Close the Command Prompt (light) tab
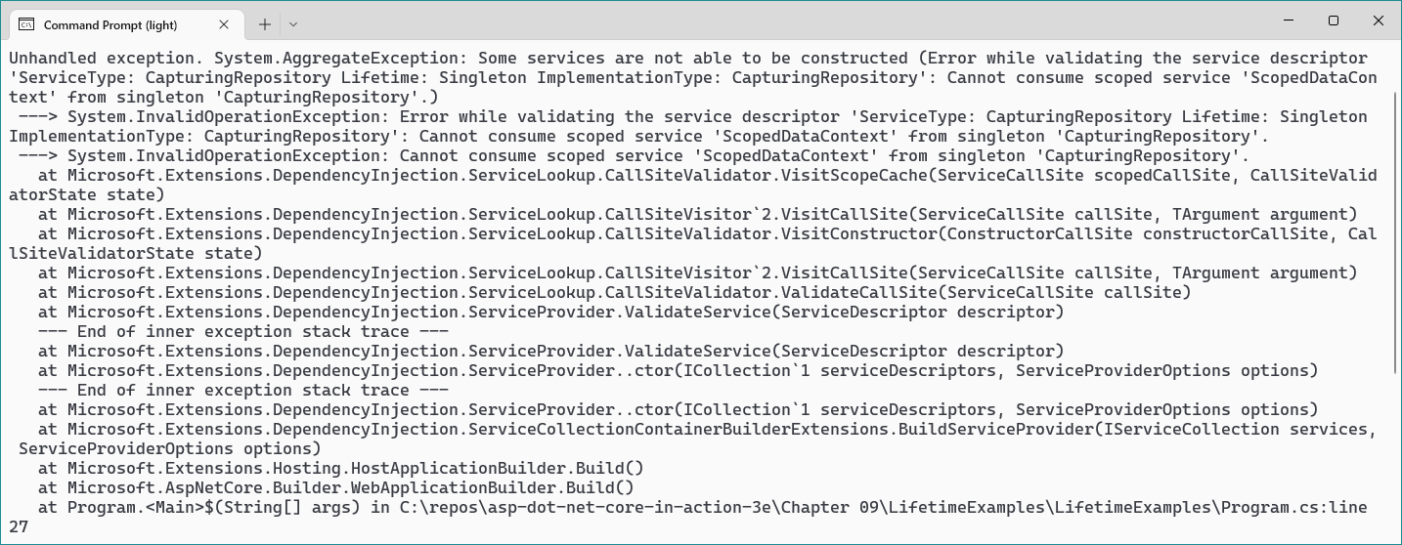Viewport: 1402px width, 545px height. pyautogui.click(x=224, y=24)
